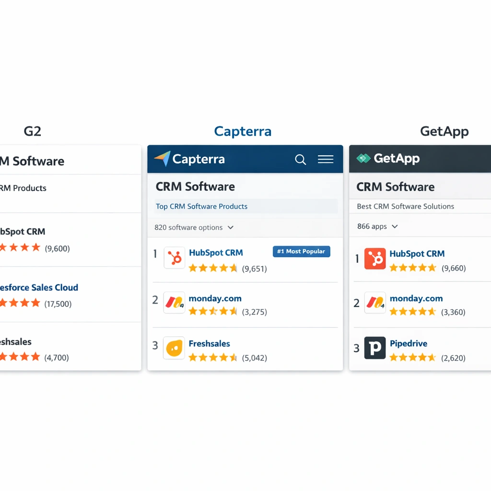
Task: Click the GetApp logo in header
Action: [x=389, y=158]
